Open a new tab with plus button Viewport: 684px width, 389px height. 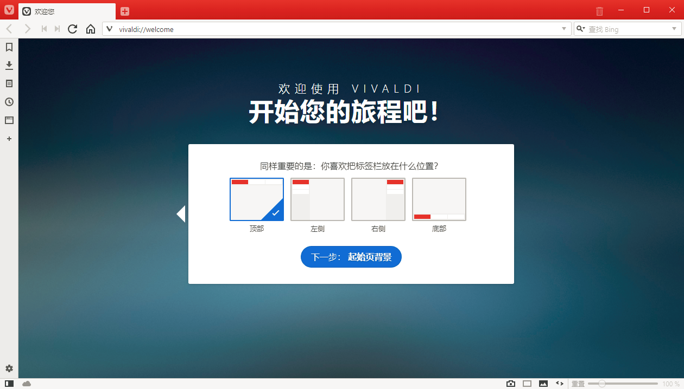[x=125, y=11]
